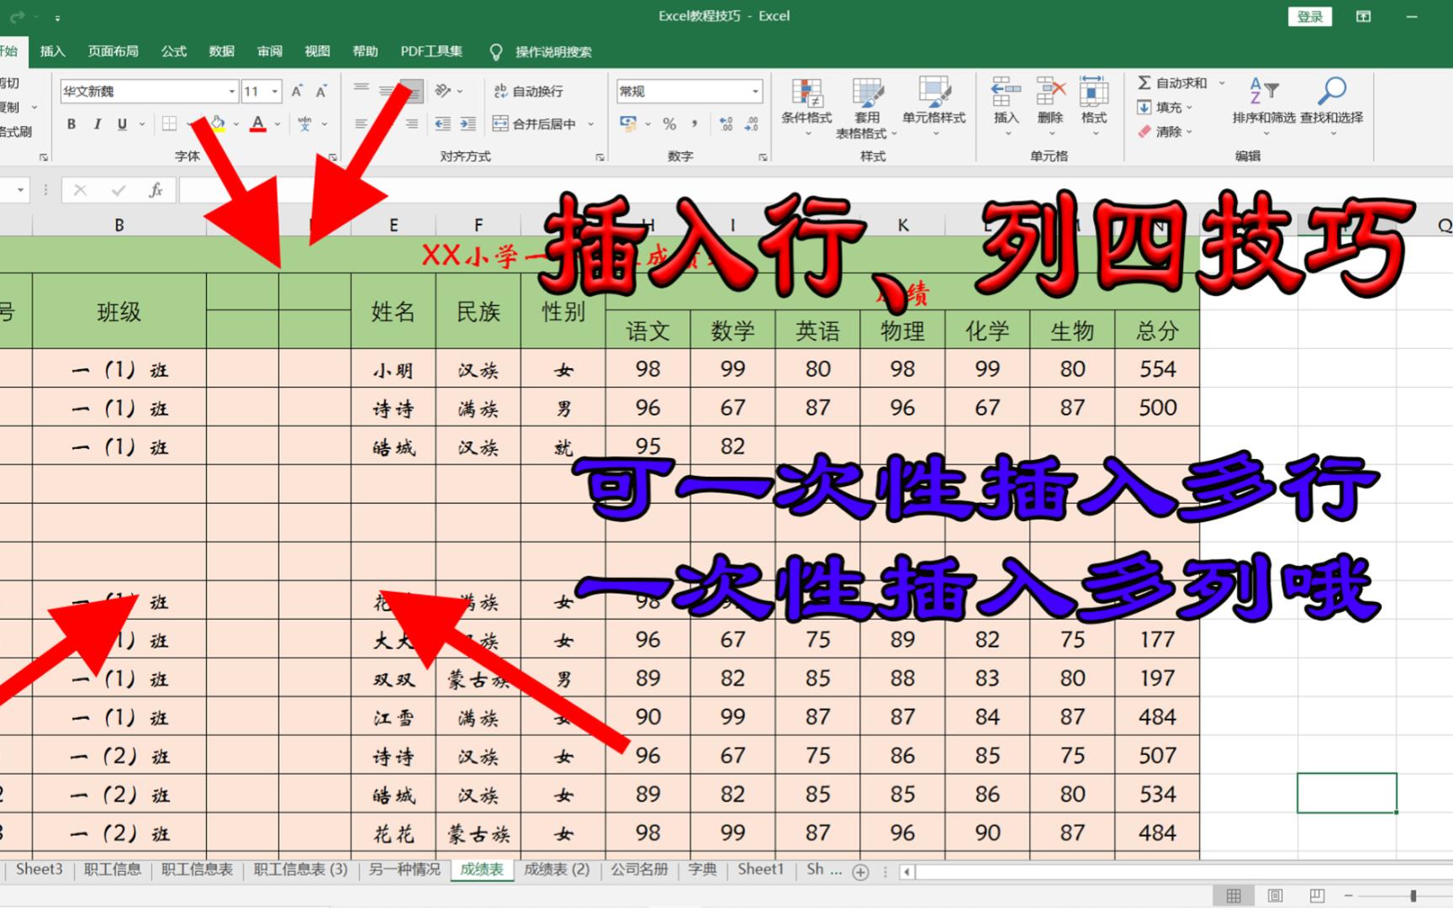Open the font color dropdown arrow

[x=277, y=124]
